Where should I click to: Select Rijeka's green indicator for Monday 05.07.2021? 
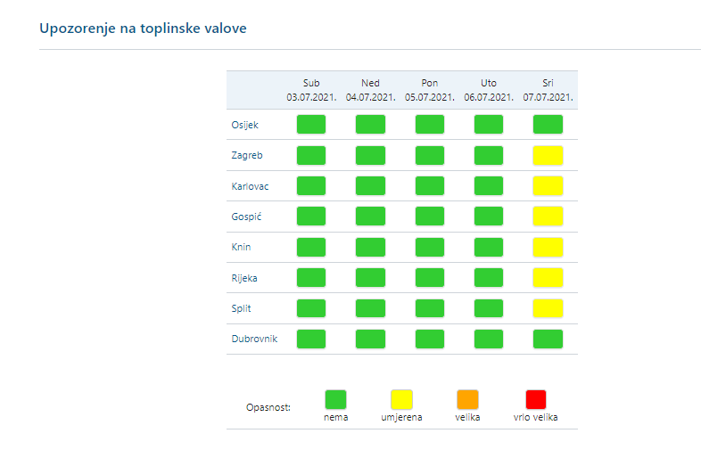click(x=429, y=277)
